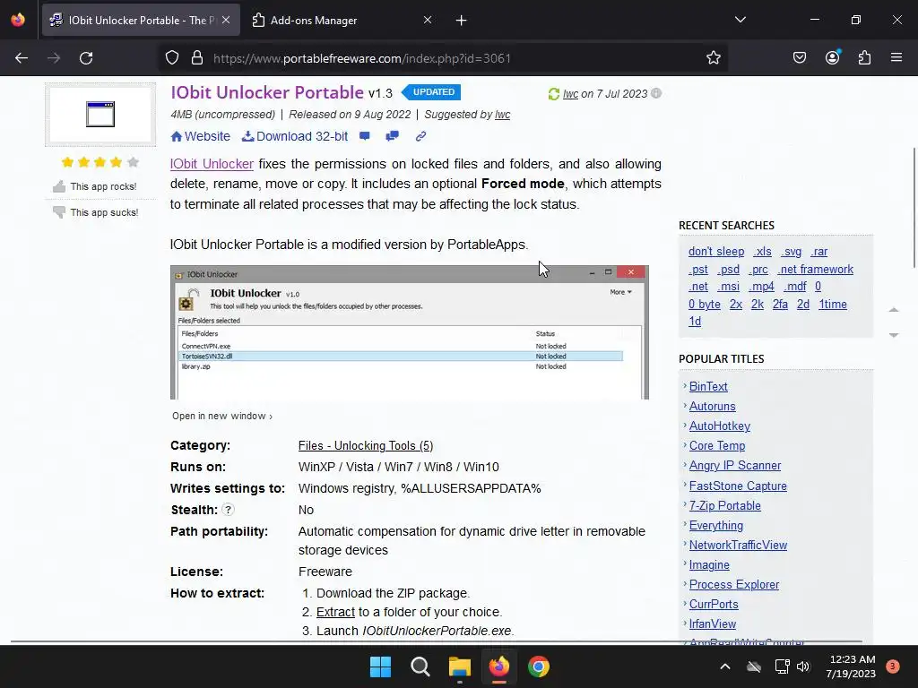Viewport: 918px width, 688px height.
Task: Open the Process Explorer link
Action: tap(733, 584)
